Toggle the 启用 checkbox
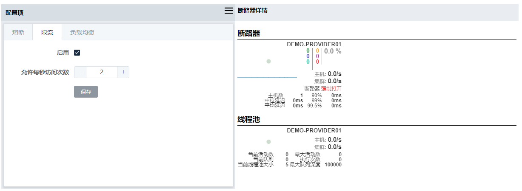Screen dimensions: 522x191 point(77,53)
